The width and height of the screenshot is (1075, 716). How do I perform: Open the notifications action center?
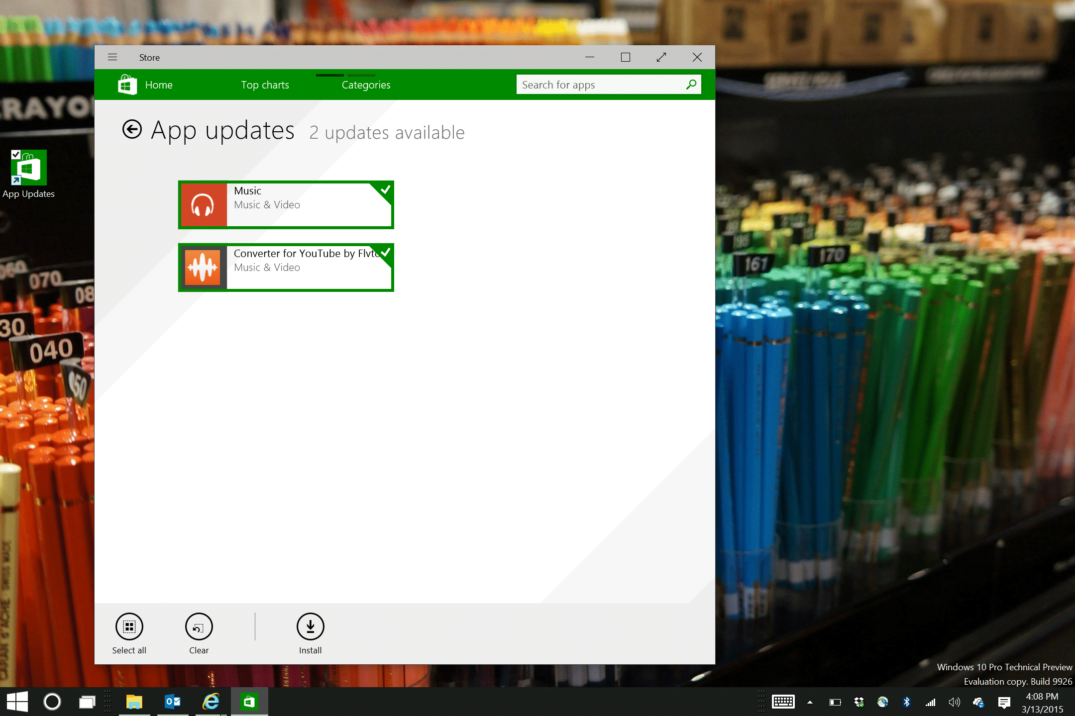(1004, 702)
